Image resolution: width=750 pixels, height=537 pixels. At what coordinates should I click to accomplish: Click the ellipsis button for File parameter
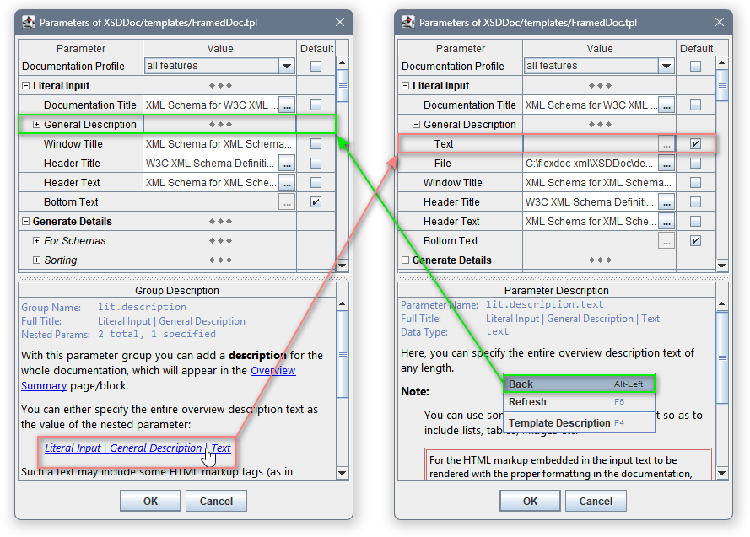[666, 164]
